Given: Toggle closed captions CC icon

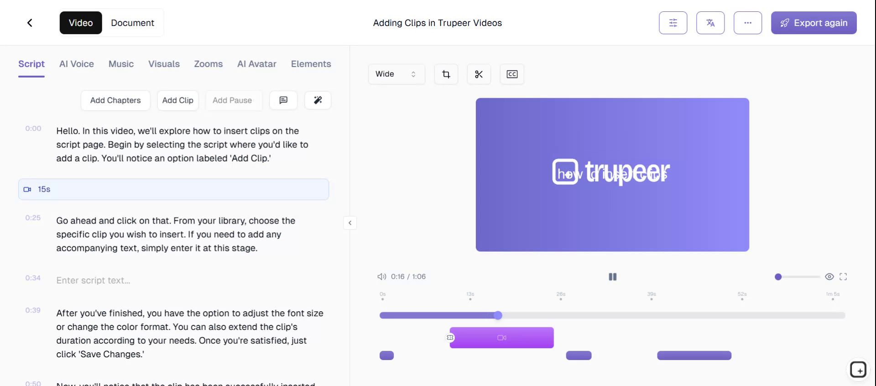Looking at the screenshot, I should 512,74.
